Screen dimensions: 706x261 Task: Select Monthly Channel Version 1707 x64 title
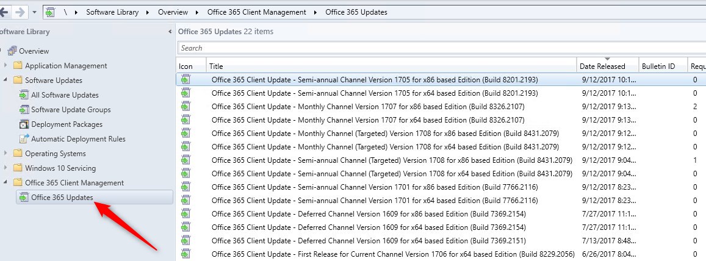[x=368, y=120]
